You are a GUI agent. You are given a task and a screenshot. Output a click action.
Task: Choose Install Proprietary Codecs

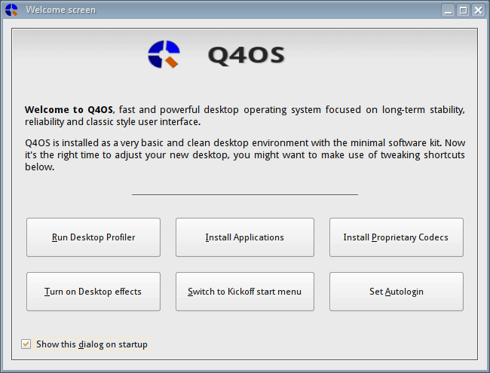click(397, 237)
